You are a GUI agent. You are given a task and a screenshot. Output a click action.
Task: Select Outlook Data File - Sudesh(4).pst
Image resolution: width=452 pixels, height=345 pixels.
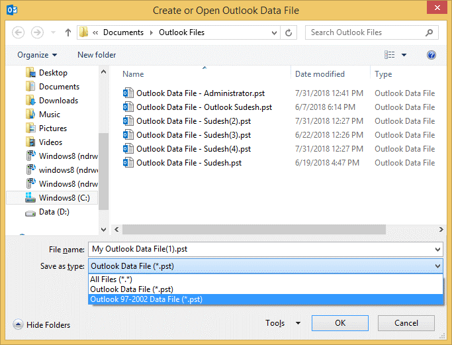pos(193,148)
